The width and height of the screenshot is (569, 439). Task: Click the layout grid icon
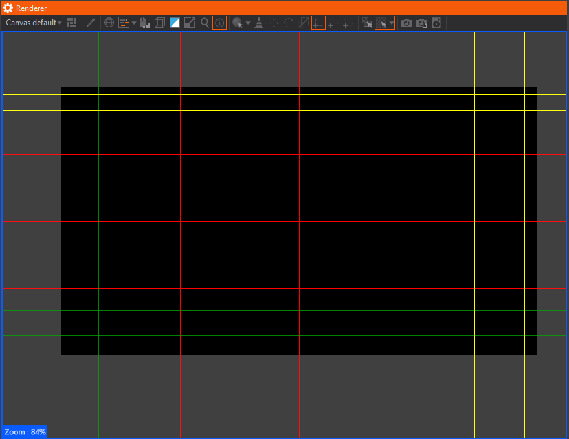(72, 23)
